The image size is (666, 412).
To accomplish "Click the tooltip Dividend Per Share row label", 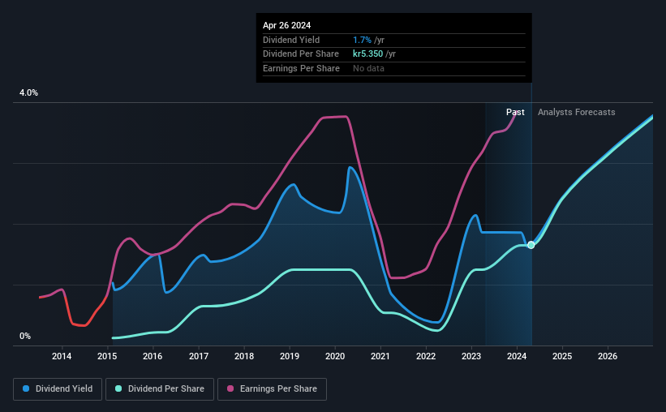I will coord(301,54).
